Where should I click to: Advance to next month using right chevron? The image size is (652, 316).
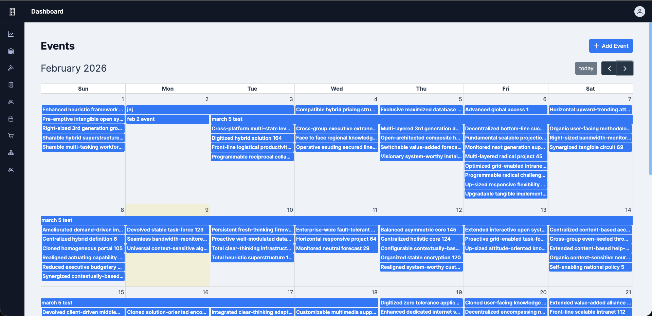(625, 68)
